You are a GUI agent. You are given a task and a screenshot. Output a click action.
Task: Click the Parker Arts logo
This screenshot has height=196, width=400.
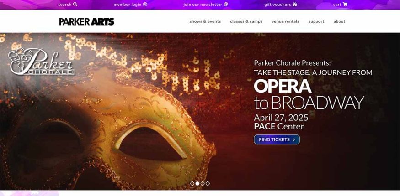pyautogui.click(x=86, y=21)
